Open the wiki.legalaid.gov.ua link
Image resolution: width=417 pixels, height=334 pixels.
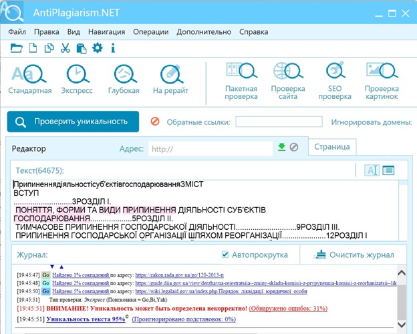coord(221,291)
